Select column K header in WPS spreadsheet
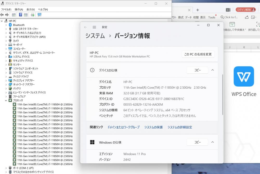 [x=244, y=47]
